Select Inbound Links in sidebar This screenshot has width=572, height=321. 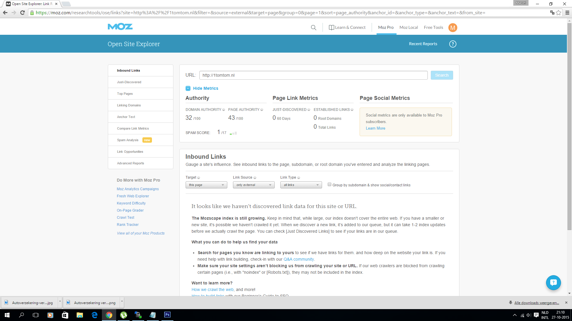click(141, 70)
